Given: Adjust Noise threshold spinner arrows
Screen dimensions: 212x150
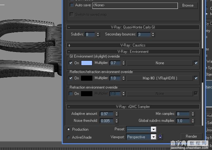Looking at the screenshot, I should (117, 121).
